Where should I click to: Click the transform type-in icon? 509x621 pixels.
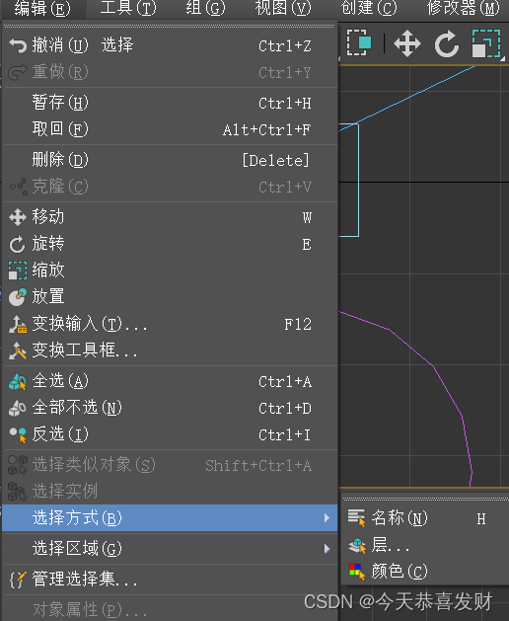pyautogui.click(x=18, y=324)
